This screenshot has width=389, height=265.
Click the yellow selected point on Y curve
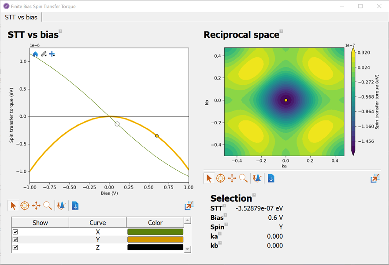click(157, 136)
